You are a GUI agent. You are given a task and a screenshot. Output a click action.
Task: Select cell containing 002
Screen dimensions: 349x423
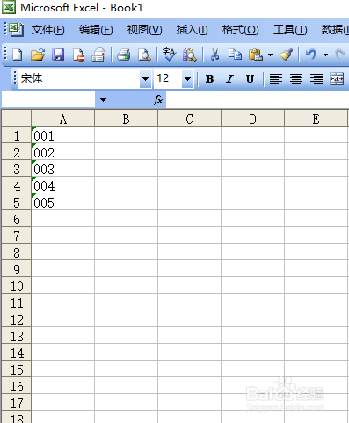(63, 151)
